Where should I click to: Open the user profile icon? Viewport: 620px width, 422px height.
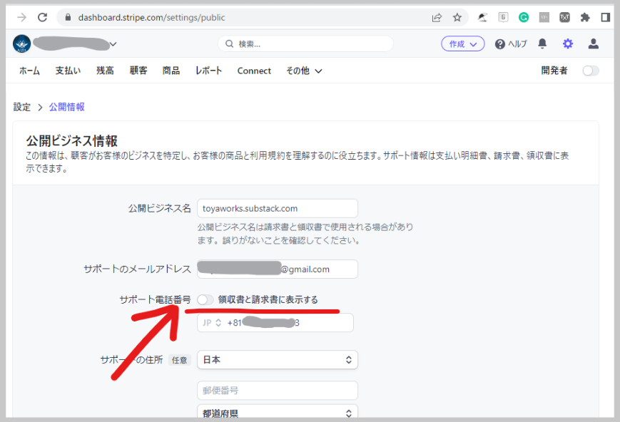pyautogui.click(x=593, y=43)
